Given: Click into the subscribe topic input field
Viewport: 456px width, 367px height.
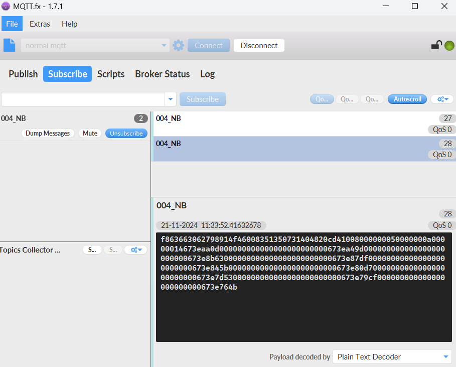Looking at the screenshot, I should [83, 99].
